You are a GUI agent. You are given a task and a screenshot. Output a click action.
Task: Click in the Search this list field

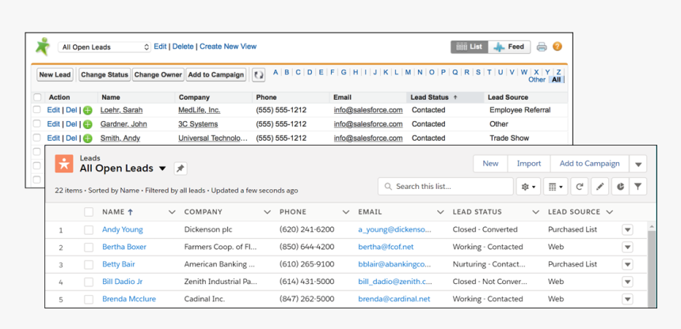[x=446, y=187]
